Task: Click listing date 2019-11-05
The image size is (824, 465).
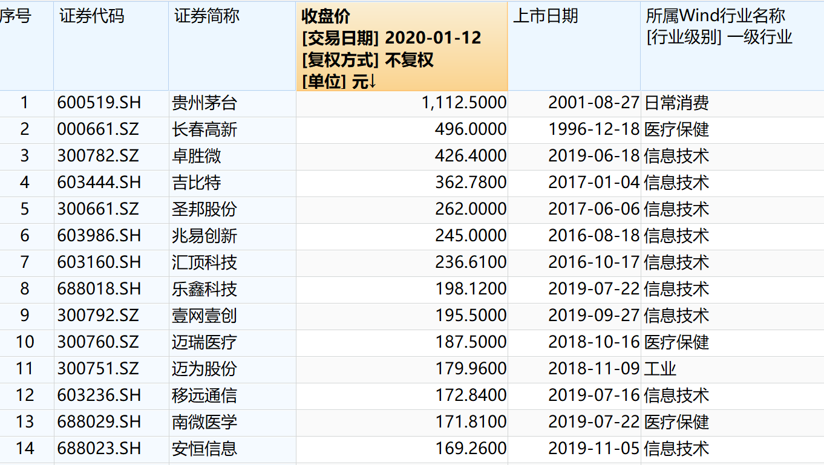Action: click(x=594, y=449)
